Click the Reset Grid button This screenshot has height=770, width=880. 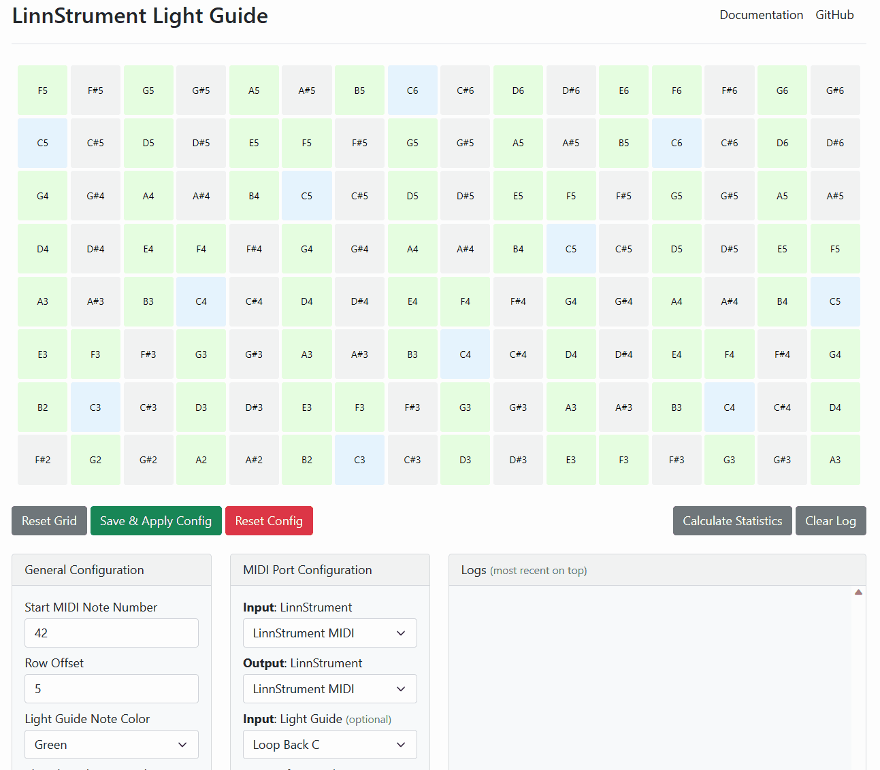pyautogui.click(x=49, y=521)
